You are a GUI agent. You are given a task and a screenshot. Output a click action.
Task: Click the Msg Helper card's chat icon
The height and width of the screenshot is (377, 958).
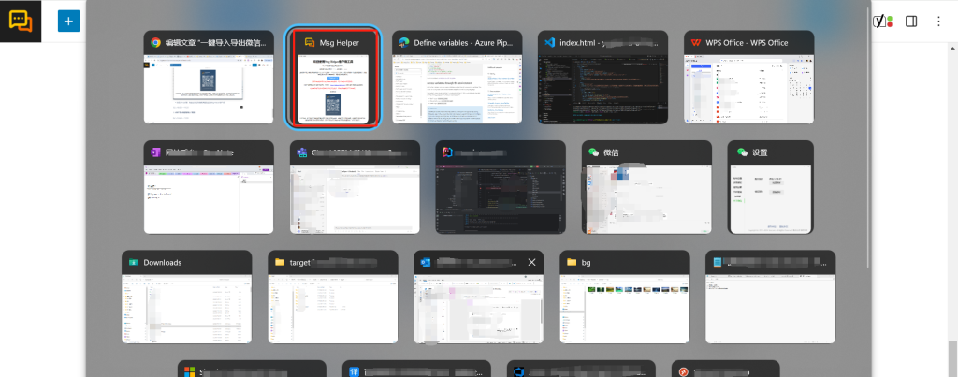pyautogui.click(x=310, y=43)
